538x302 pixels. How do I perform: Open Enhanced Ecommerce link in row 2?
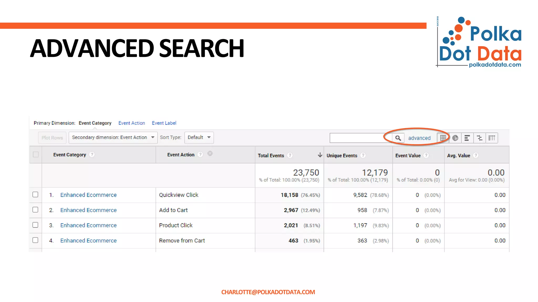coord(88,210)
